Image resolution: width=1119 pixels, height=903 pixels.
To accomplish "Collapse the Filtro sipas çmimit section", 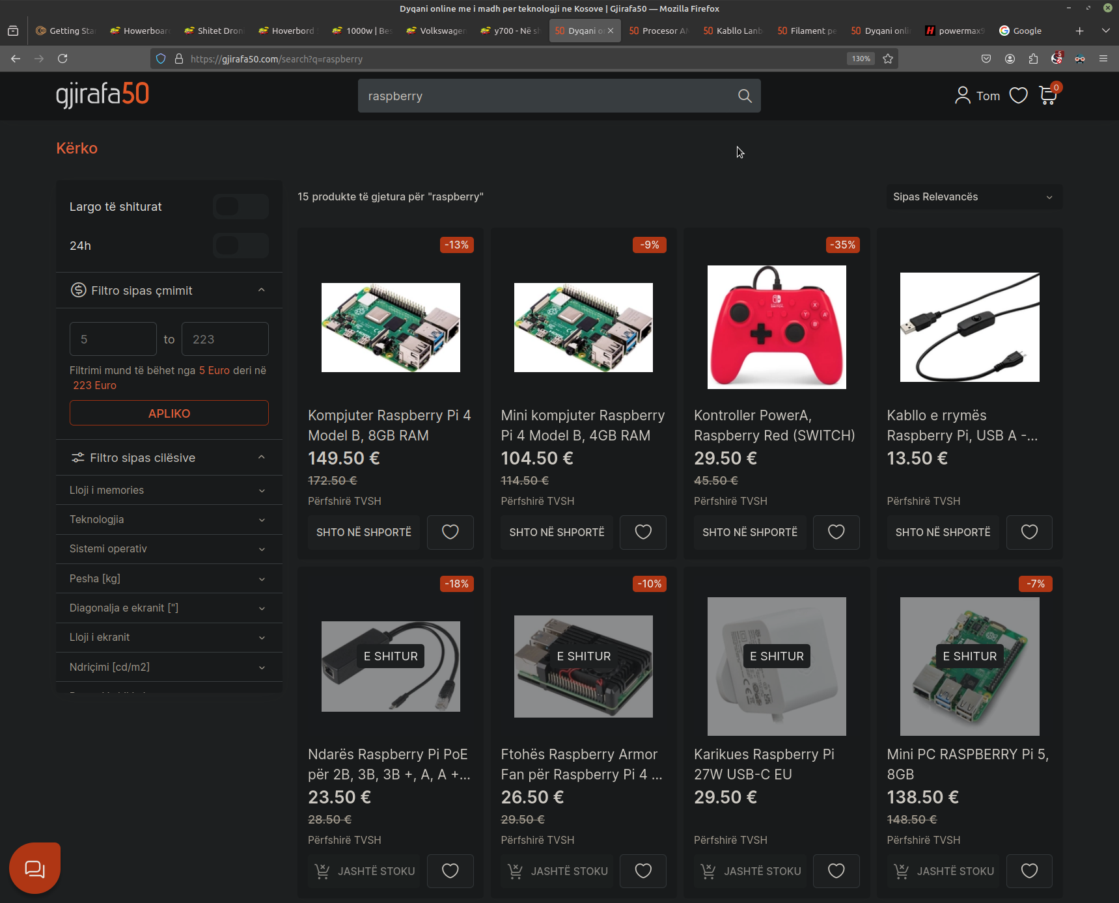I will pos(169,290).
